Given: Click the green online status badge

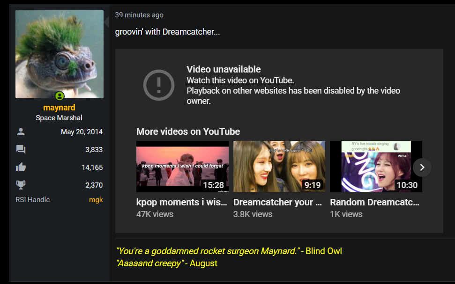Looking at the screenshot, I should point(60,96).
